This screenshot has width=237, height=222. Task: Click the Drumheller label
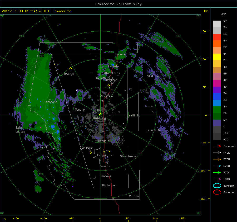[154, 130]
